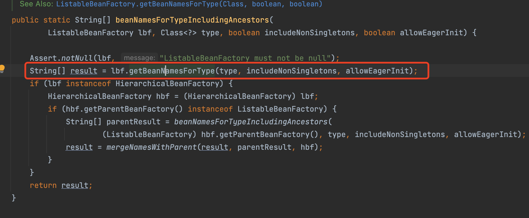Click the "message:" parameter hint
Image resolution: width=529 pixels, height=218 pixels.
[x=139, y=58]
